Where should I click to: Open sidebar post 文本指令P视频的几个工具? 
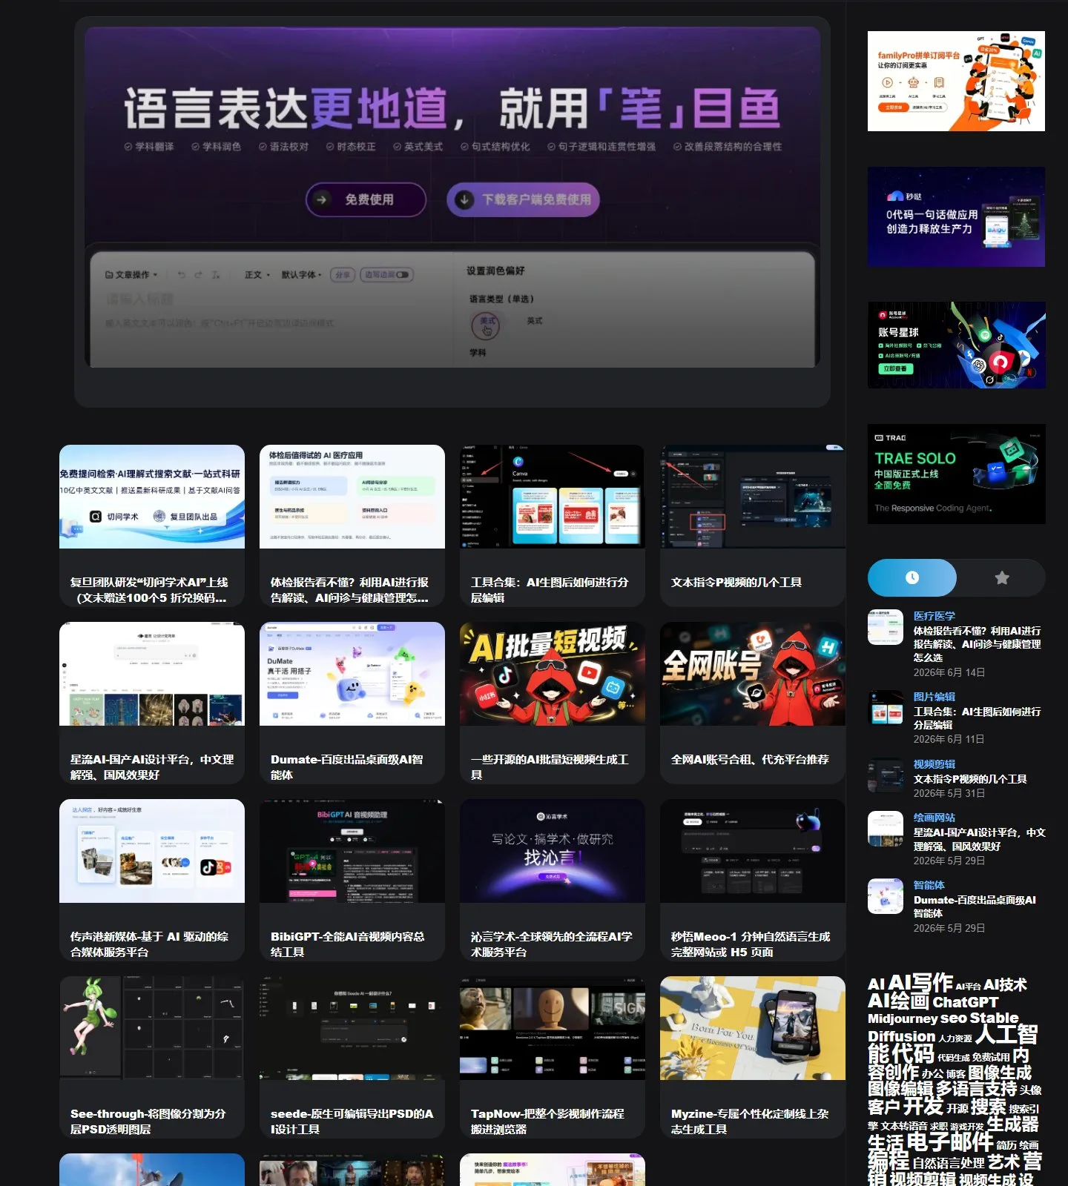click(970, 779)
